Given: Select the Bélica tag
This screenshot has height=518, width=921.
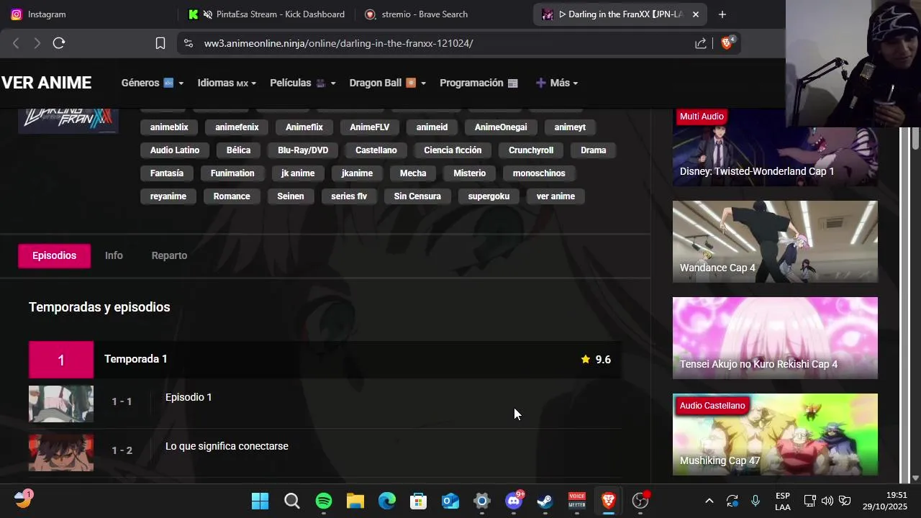Looking at the screenshot, I should (238, 150).
